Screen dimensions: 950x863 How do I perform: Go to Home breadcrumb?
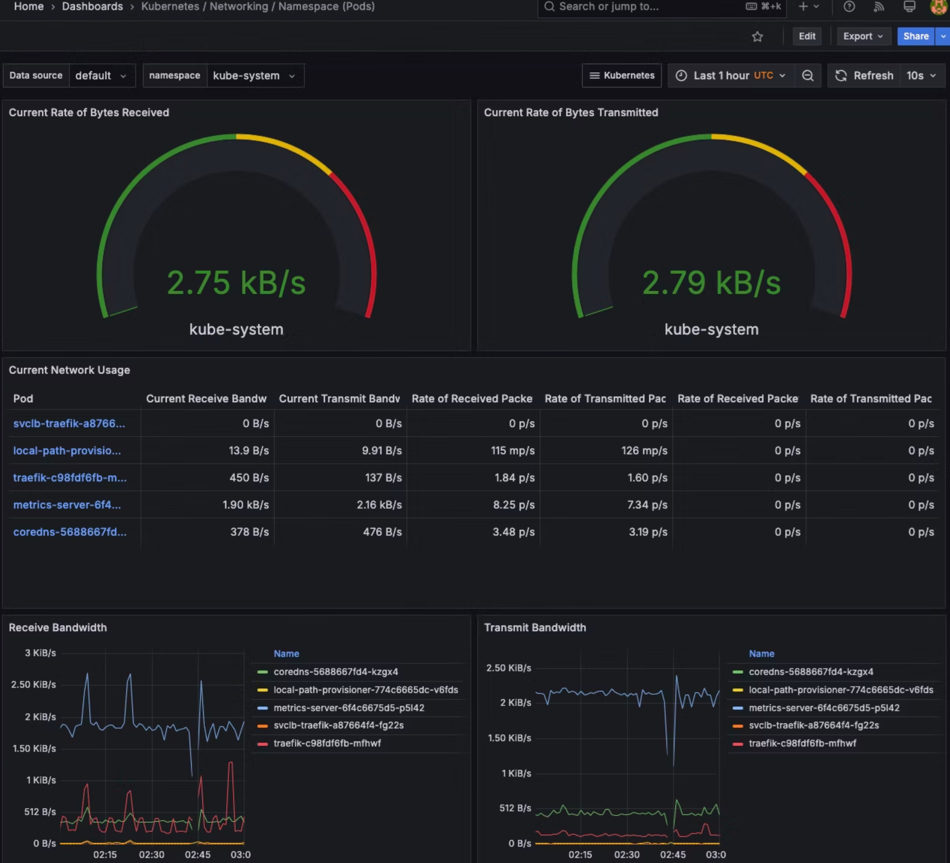[x=29, y=7]
